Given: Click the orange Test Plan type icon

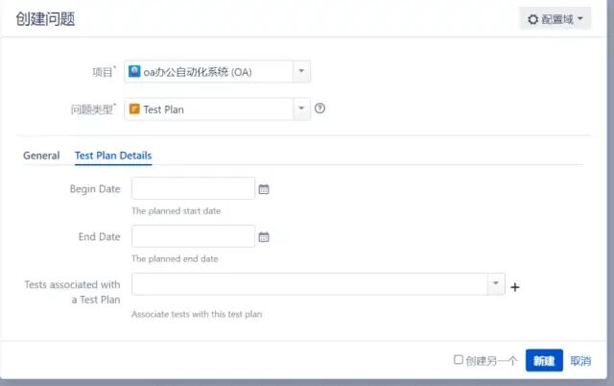Looking at the screenshot, I should click(134, 109).
